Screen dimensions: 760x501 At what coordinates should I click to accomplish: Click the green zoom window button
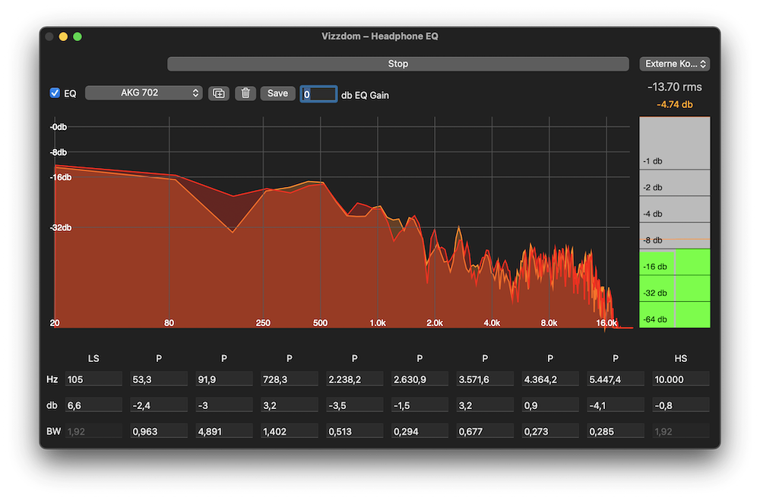pyautogui.click(x=77, y=36)
